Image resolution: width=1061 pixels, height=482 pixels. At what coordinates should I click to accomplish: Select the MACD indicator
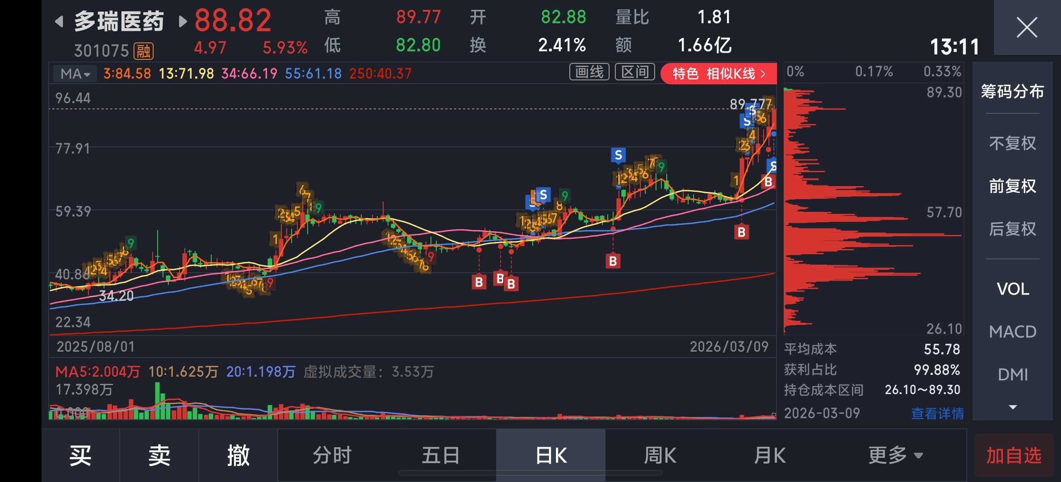coord(1012,332)
